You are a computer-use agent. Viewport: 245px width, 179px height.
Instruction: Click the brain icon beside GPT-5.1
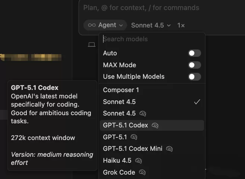click(x=134, y=137)
